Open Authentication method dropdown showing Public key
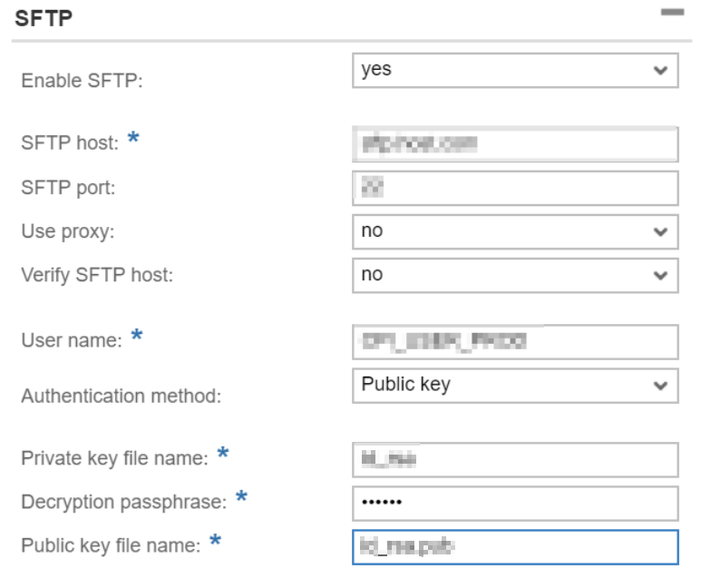This screenshot has height=588, width=720. [514, 385]
